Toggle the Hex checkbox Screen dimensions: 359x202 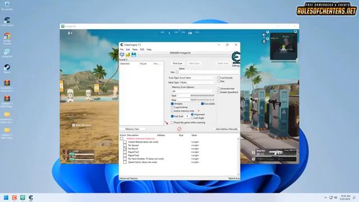click(x=177, y=72)
